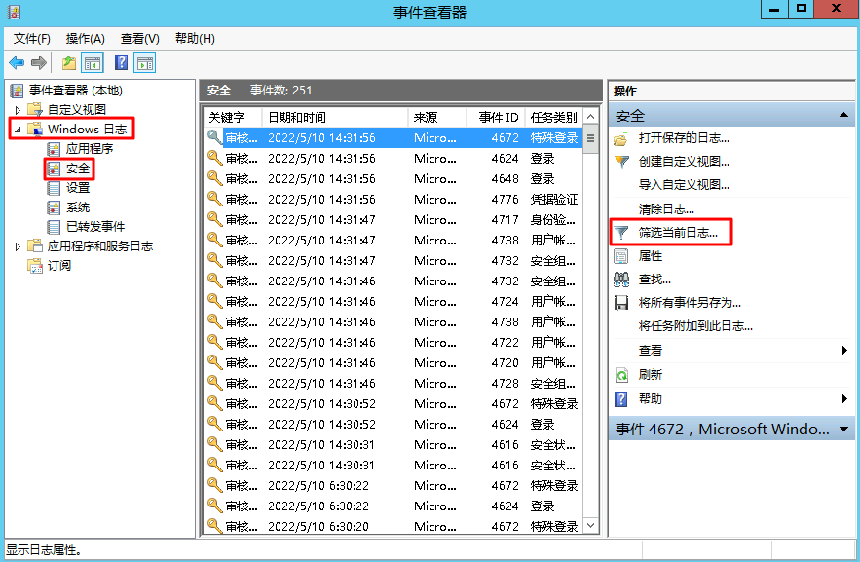This screenshot has width=860, height=562.
Task: Select the event row with ID 4717
Action: click(393, 220)
